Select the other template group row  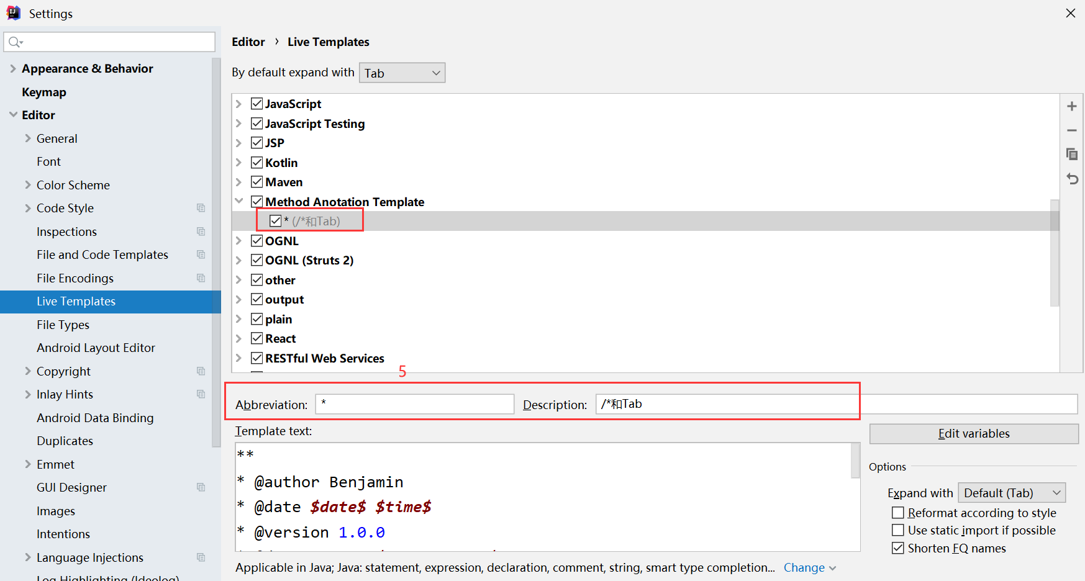click(x=645, y=280)
